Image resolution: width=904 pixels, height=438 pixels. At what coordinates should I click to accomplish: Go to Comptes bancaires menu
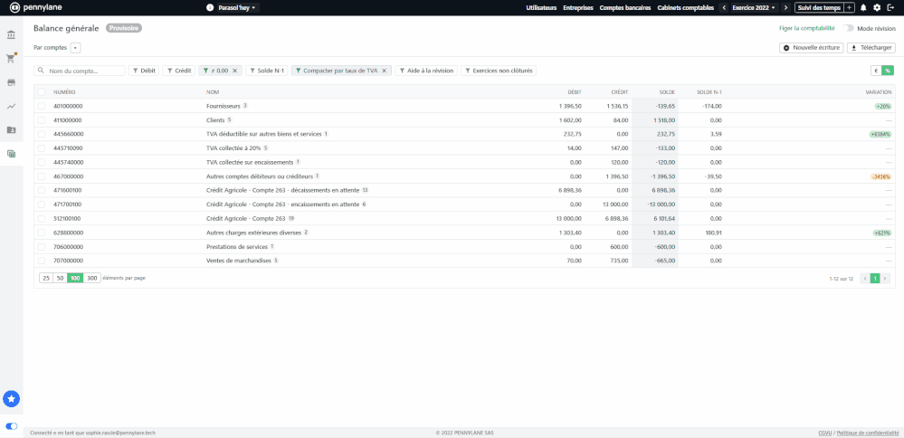[x=625, y=7]
